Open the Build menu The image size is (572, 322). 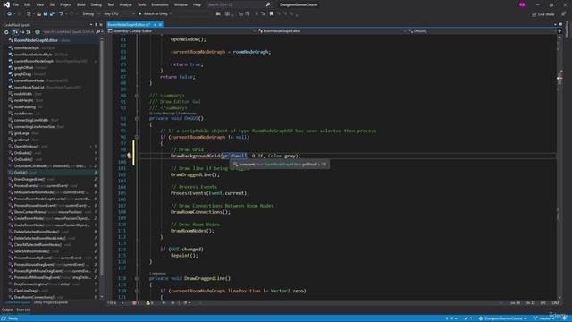point(81,4)
